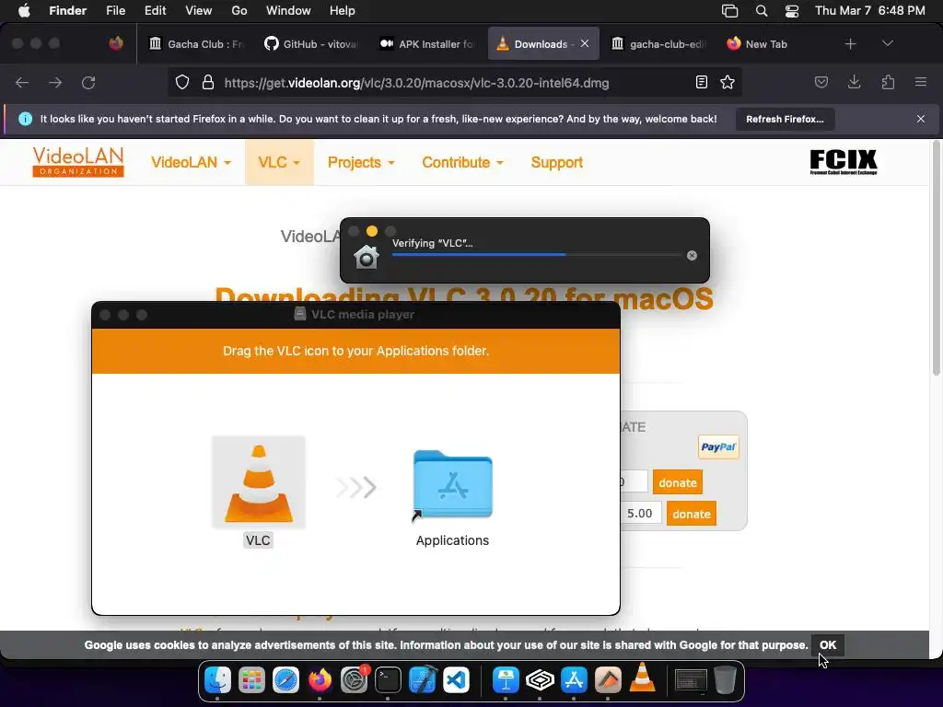Click the Support nav link

[x=556, y=162]
